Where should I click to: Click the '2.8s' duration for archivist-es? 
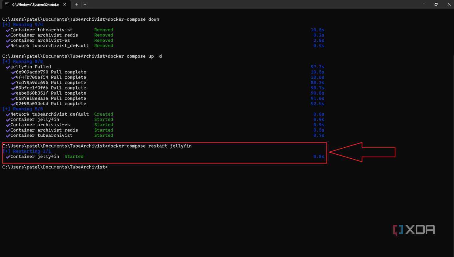click(319, 40)
